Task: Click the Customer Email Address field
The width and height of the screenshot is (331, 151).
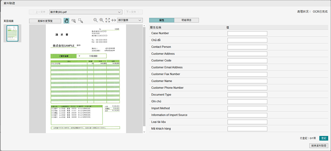Action: [x=247, y=67]
